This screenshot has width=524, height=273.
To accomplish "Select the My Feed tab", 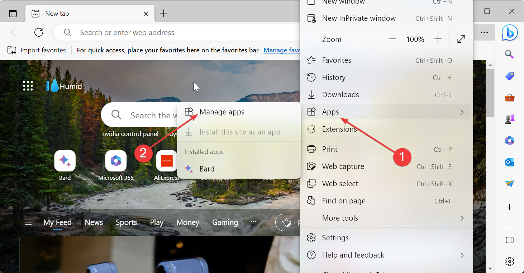I will coord(57,222).
